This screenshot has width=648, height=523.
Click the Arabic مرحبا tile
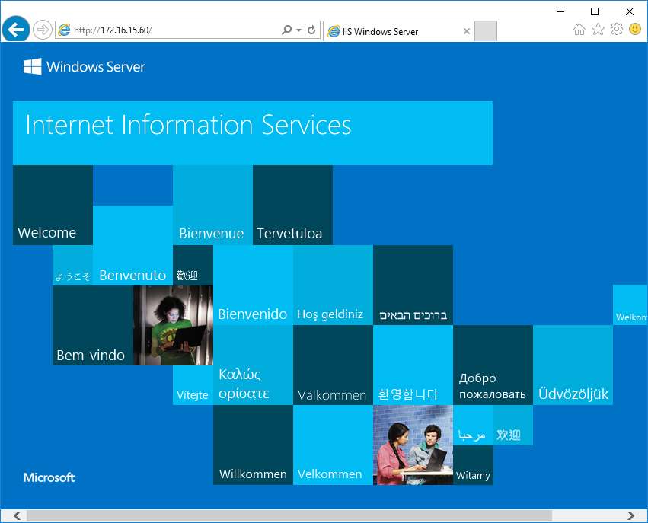point(473,425)
